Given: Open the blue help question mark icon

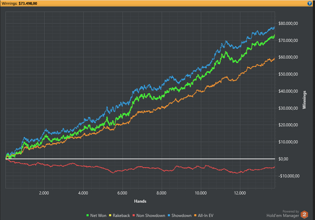Looking at the screenshot, I should [x=310, y=3].
